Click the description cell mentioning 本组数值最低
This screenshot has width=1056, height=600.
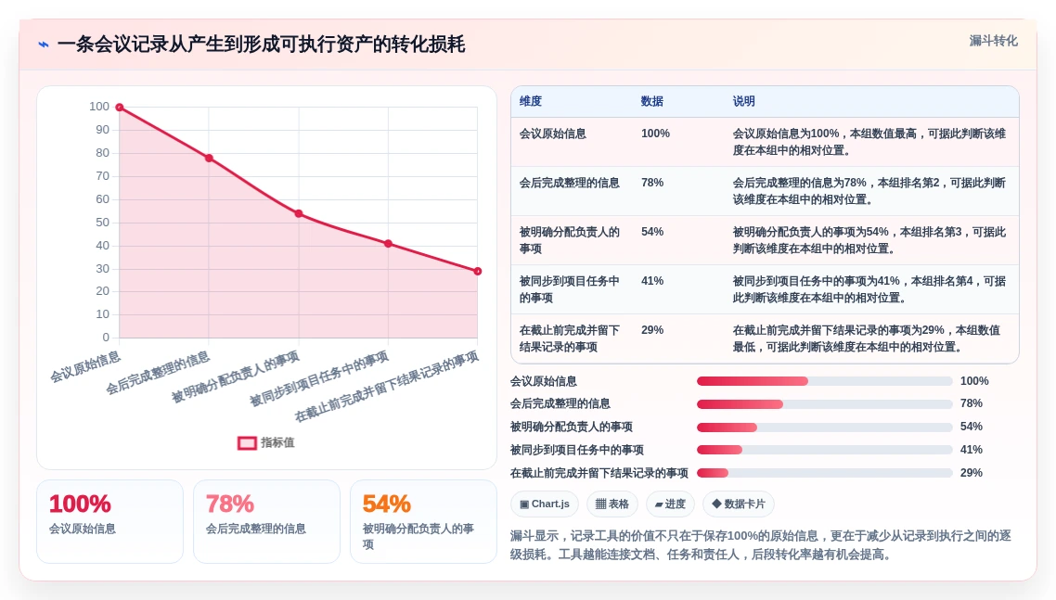point(869,338)
